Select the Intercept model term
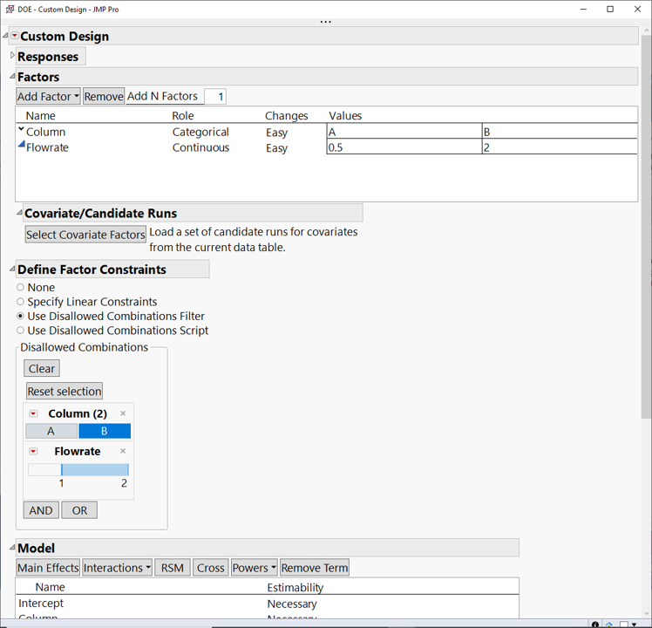Screen dimensions: 652x628 pyautogui.click(x=41, y=603)
